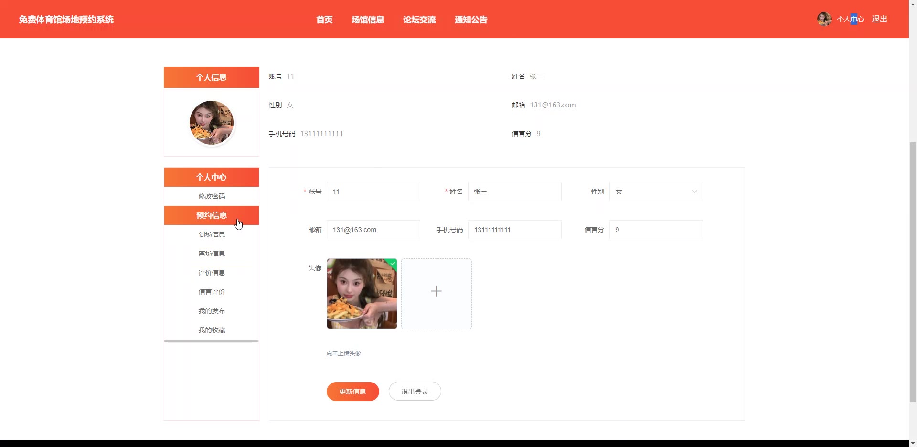The height and width of the screenshot is (447, 917).
Task: Click the small user avatar in header
Action: pos(824,19)
